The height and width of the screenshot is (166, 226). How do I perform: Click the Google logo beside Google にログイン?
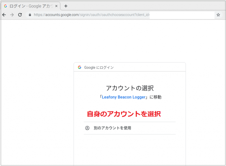point(79,67)
